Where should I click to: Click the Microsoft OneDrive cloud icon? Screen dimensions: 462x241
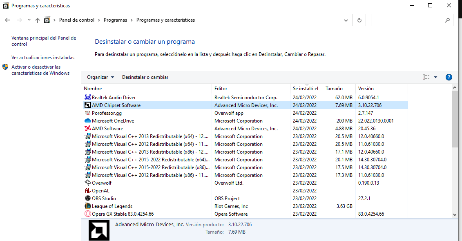pos(87,120)
